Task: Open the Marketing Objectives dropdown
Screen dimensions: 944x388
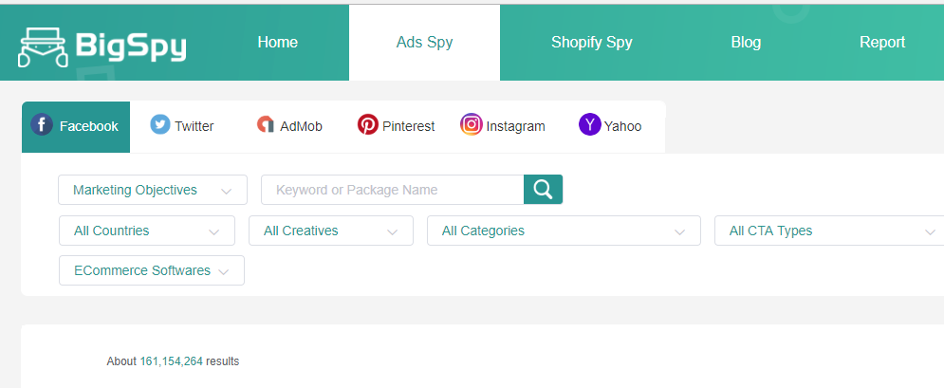Action: 153,190
